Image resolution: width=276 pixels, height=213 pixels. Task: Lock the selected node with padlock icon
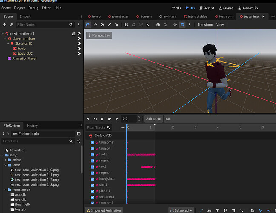(134, 25)
